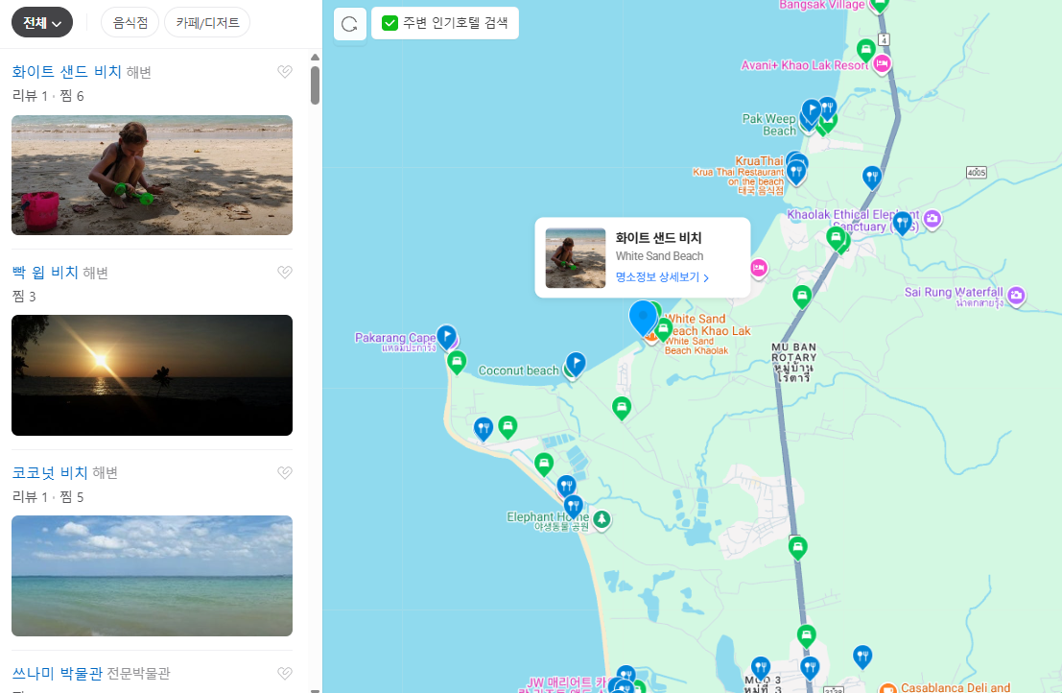This screenshot has height=693, width=1062.
Task: Click green shop pin south of Coconut beach
Action: point(622,408)
